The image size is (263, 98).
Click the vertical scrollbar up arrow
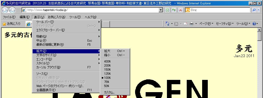click(x=259, y=30)
